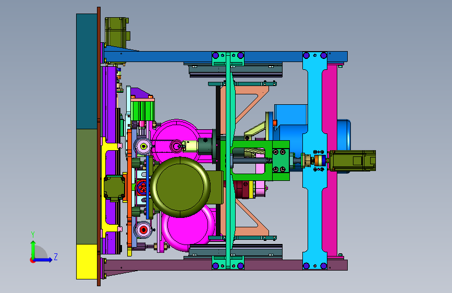Select the dark teal block at top-left
This screenshot has height=293, width=452.
tap(87, 71)
